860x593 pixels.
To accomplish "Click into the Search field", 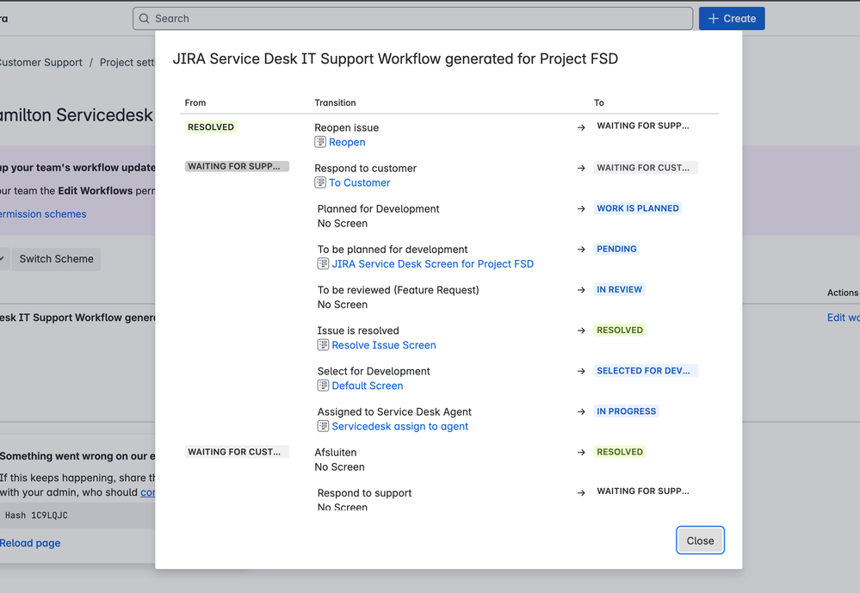I will click(x=413, y=18).
